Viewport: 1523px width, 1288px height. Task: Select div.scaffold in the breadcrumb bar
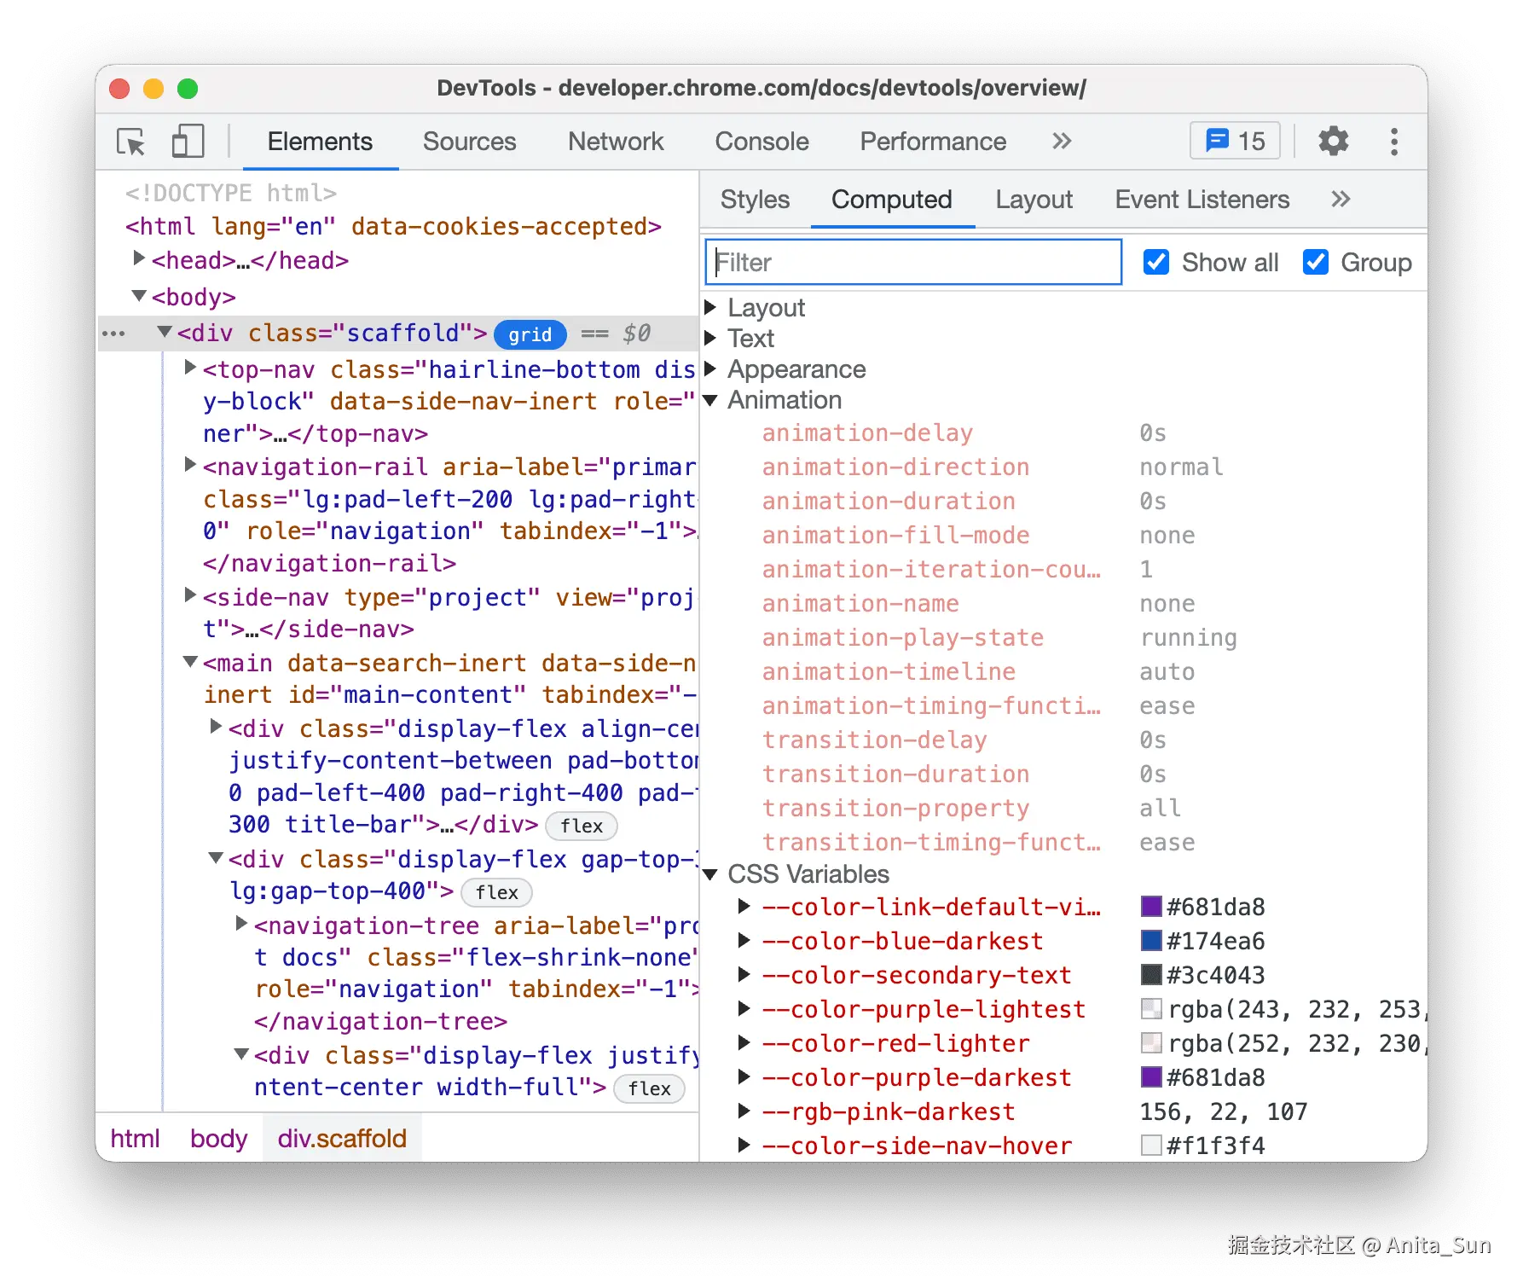(x=342, y=1139)
